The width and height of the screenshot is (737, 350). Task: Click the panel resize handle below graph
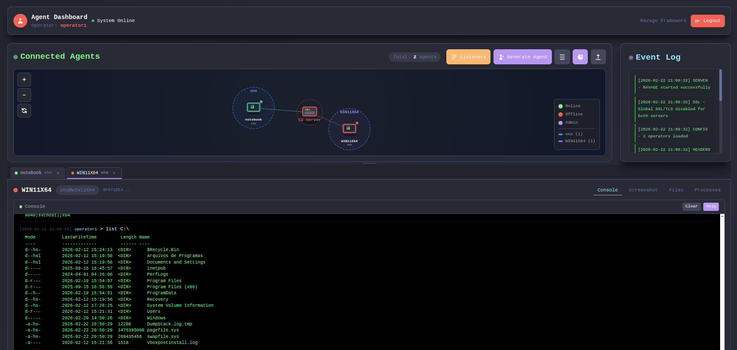pos(369,163)
